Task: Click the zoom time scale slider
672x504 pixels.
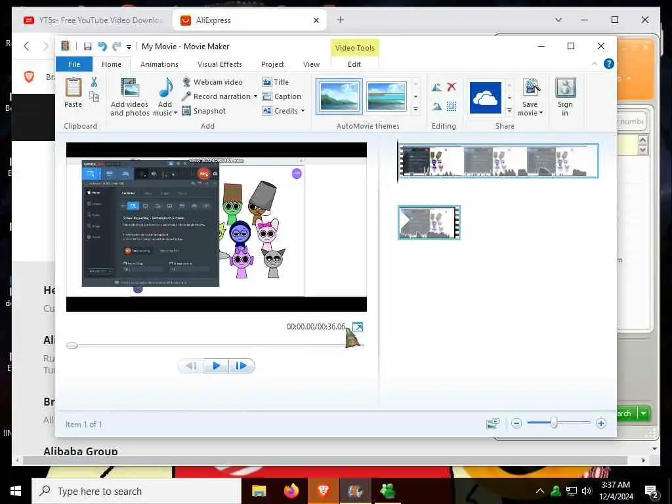Action: 554,423
